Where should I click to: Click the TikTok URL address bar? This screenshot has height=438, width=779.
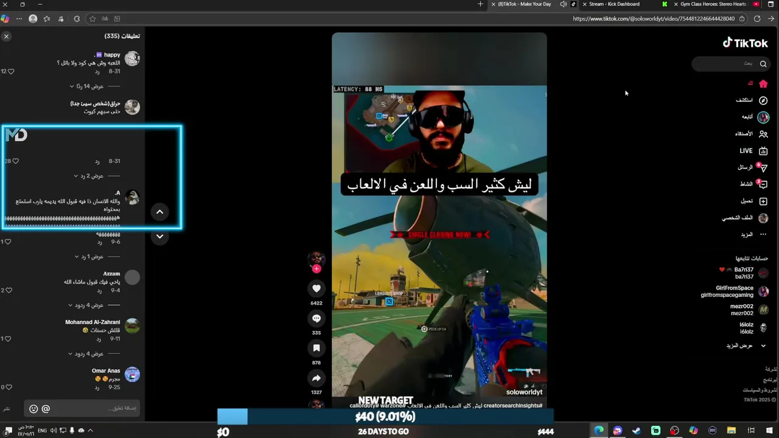tap(653, 19)
